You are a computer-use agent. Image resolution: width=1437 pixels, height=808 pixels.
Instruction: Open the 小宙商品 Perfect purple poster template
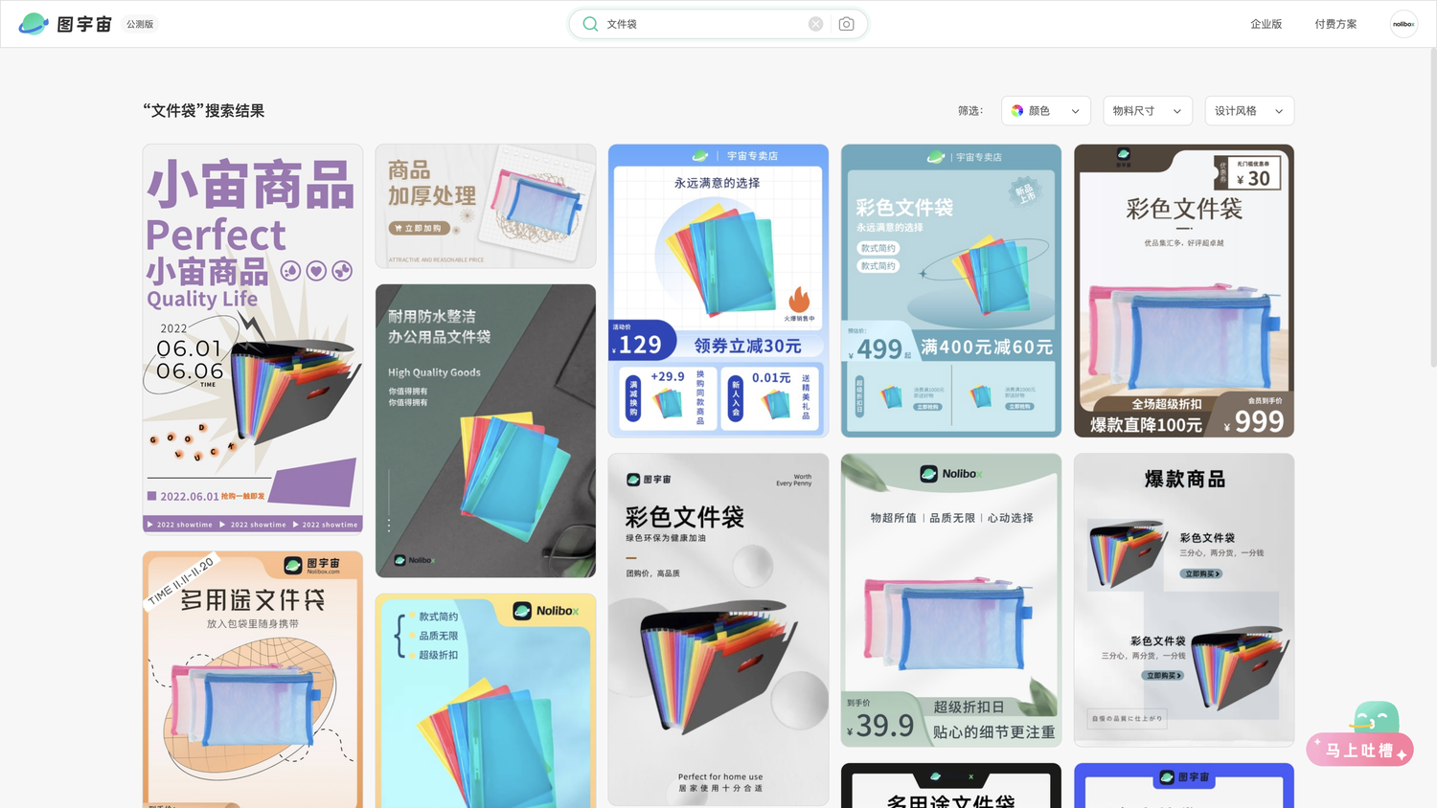click(253, 338)
